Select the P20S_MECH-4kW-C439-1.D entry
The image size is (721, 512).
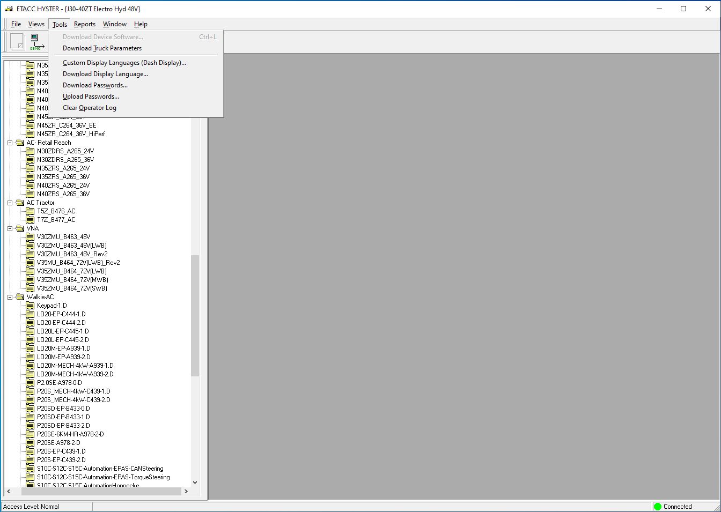coord(73,391)
